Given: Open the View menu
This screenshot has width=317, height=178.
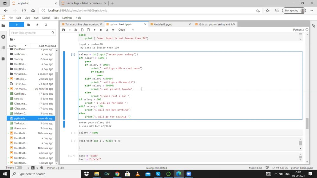Looking at the screenshot, I should point(27,17).
